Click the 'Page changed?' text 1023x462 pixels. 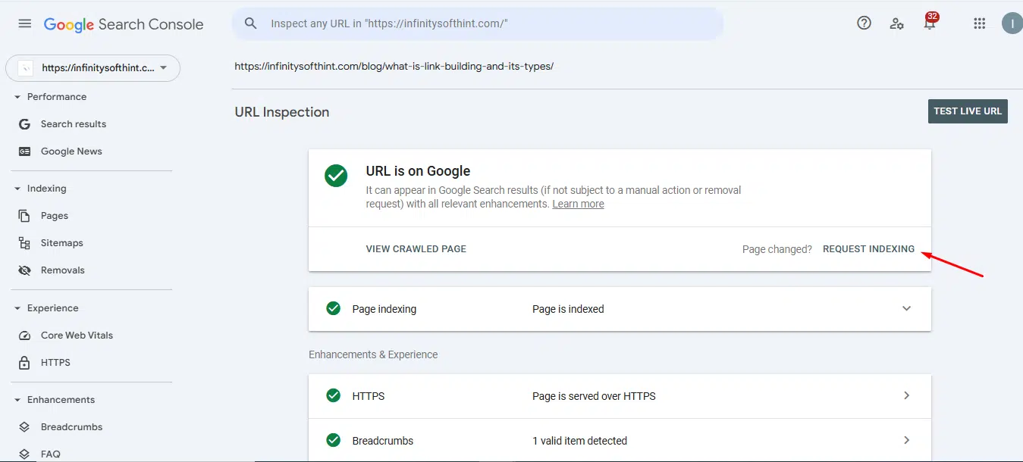pos(777,249)
